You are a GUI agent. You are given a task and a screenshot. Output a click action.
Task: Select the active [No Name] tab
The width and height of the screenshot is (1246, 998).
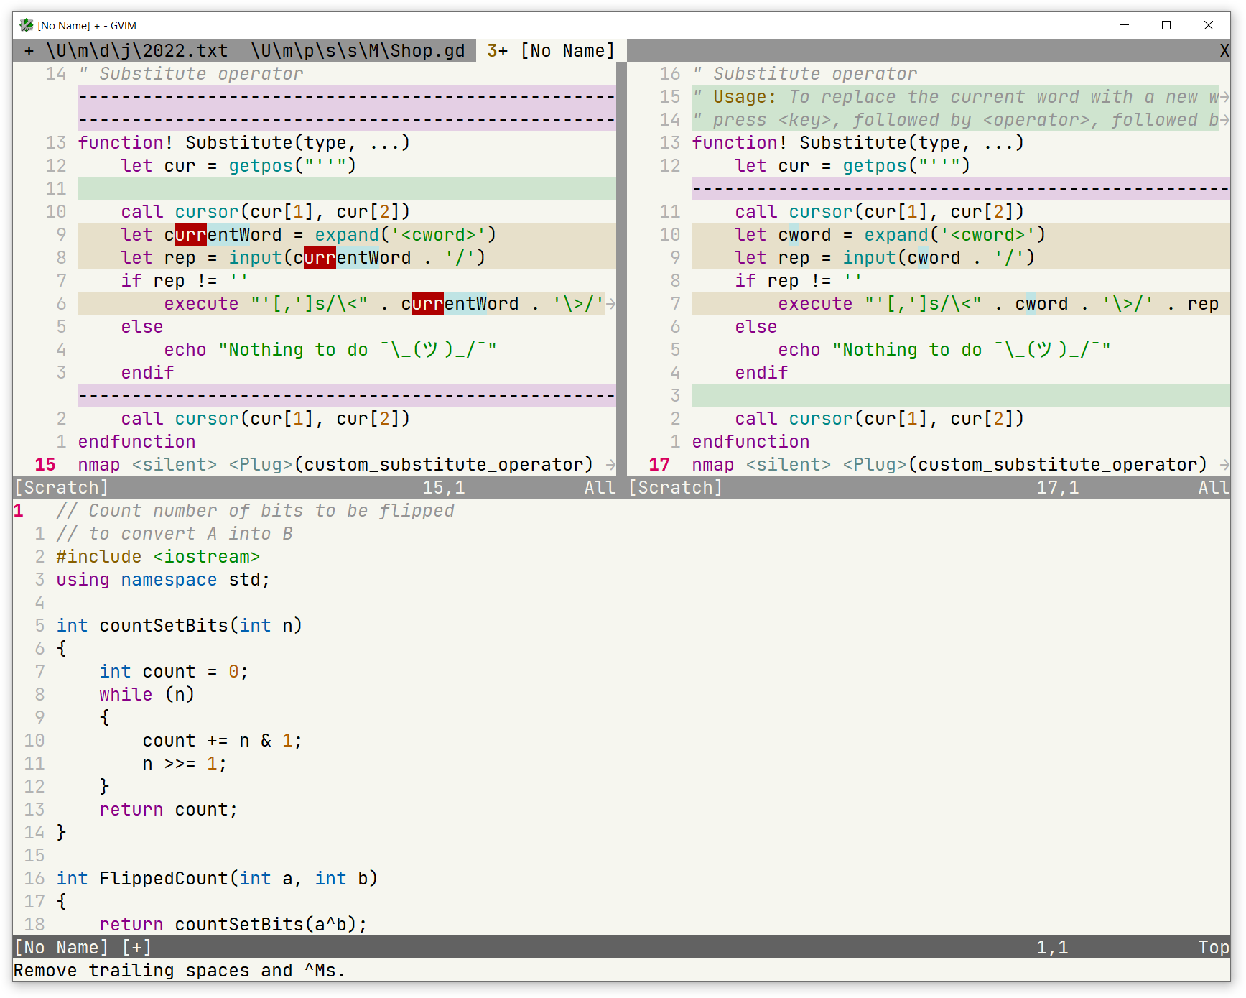567,50
